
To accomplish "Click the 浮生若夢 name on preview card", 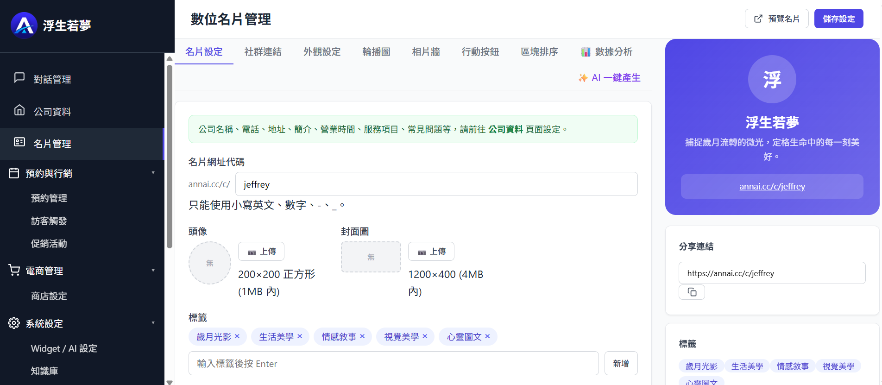I will [x=772, y=122].
